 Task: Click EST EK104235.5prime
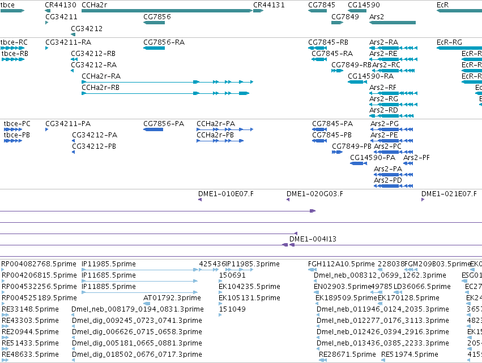tap(249, 287)
